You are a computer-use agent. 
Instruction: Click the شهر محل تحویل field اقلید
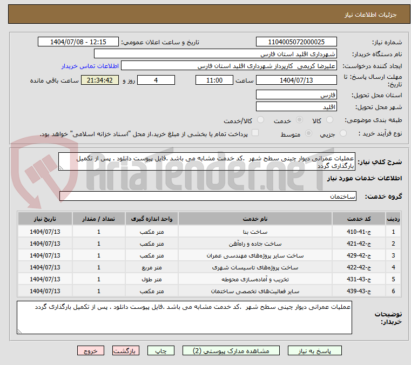pyautogui.click(x=296, y=107)
